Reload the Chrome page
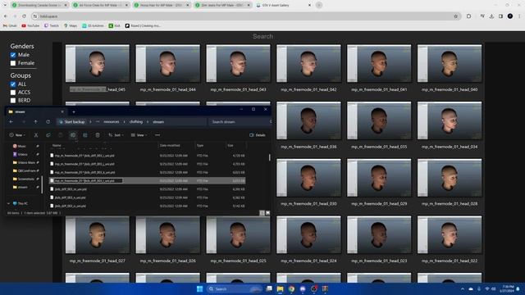The width and height of the screenshot is (525, 295). point(24,16)
